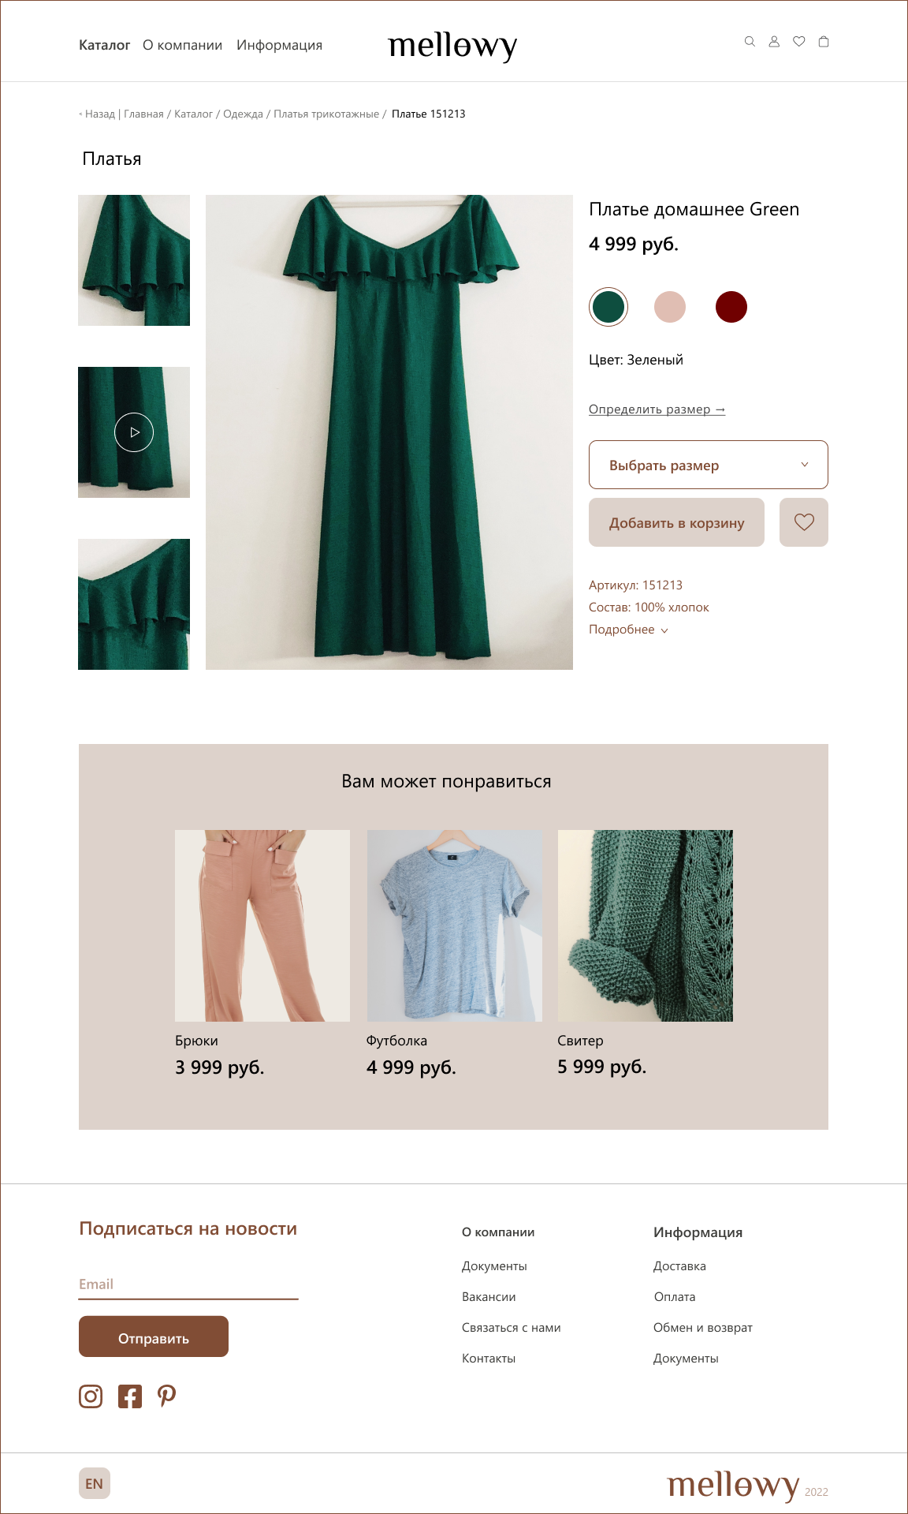The image size is (908, 1514).
Task: Open the Каталог menu item
Action: coord(104,46)
